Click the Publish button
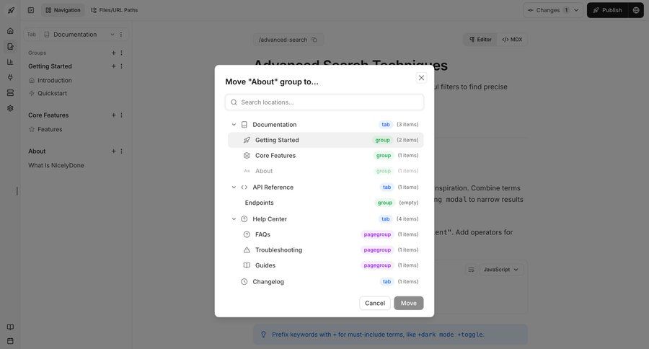The width and height of the screenshot is (649, 349). click(x=606, y=10)
